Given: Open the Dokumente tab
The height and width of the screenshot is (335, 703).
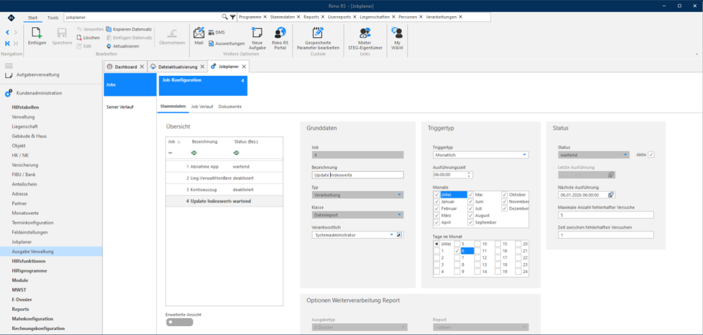Looking at the screenshot, I should [x=230, y=106].
